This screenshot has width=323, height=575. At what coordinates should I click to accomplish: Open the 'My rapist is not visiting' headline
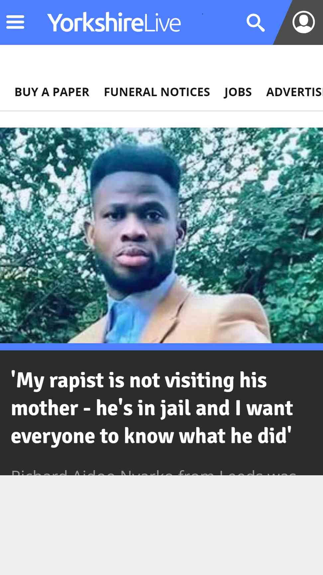pyautogui.click(x=152, y=408)
